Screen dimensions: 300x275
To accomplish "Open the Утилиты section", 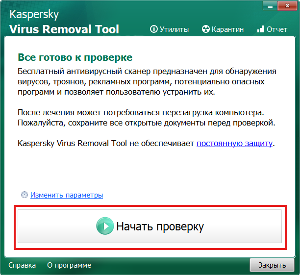I will pos(169,29).
